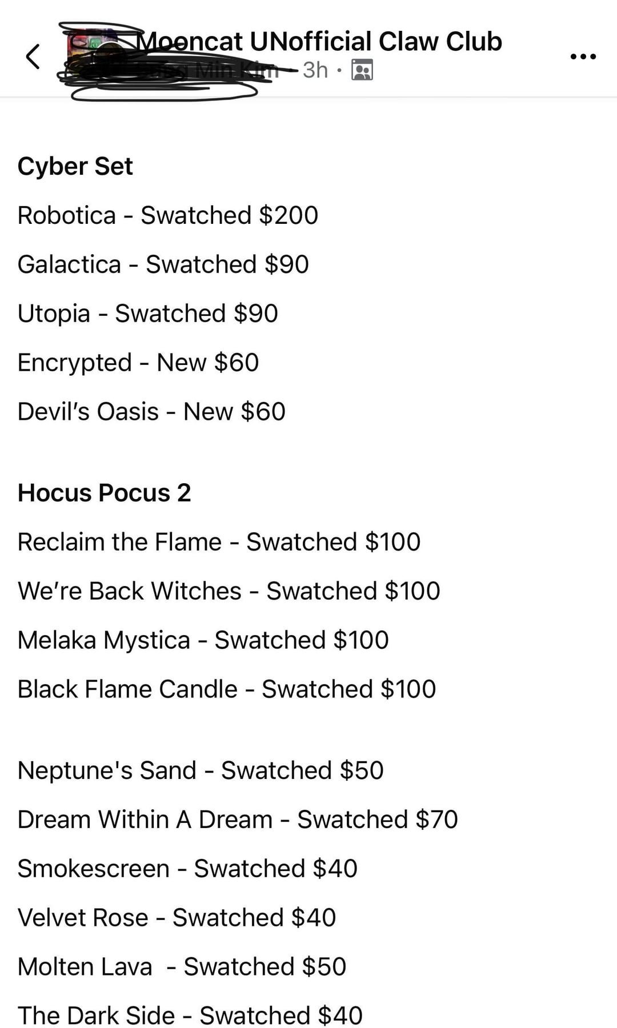This screenshot has width=617, height=1028.
Task: Open the three-dot more options menu
Action: [x=583, y=57]
